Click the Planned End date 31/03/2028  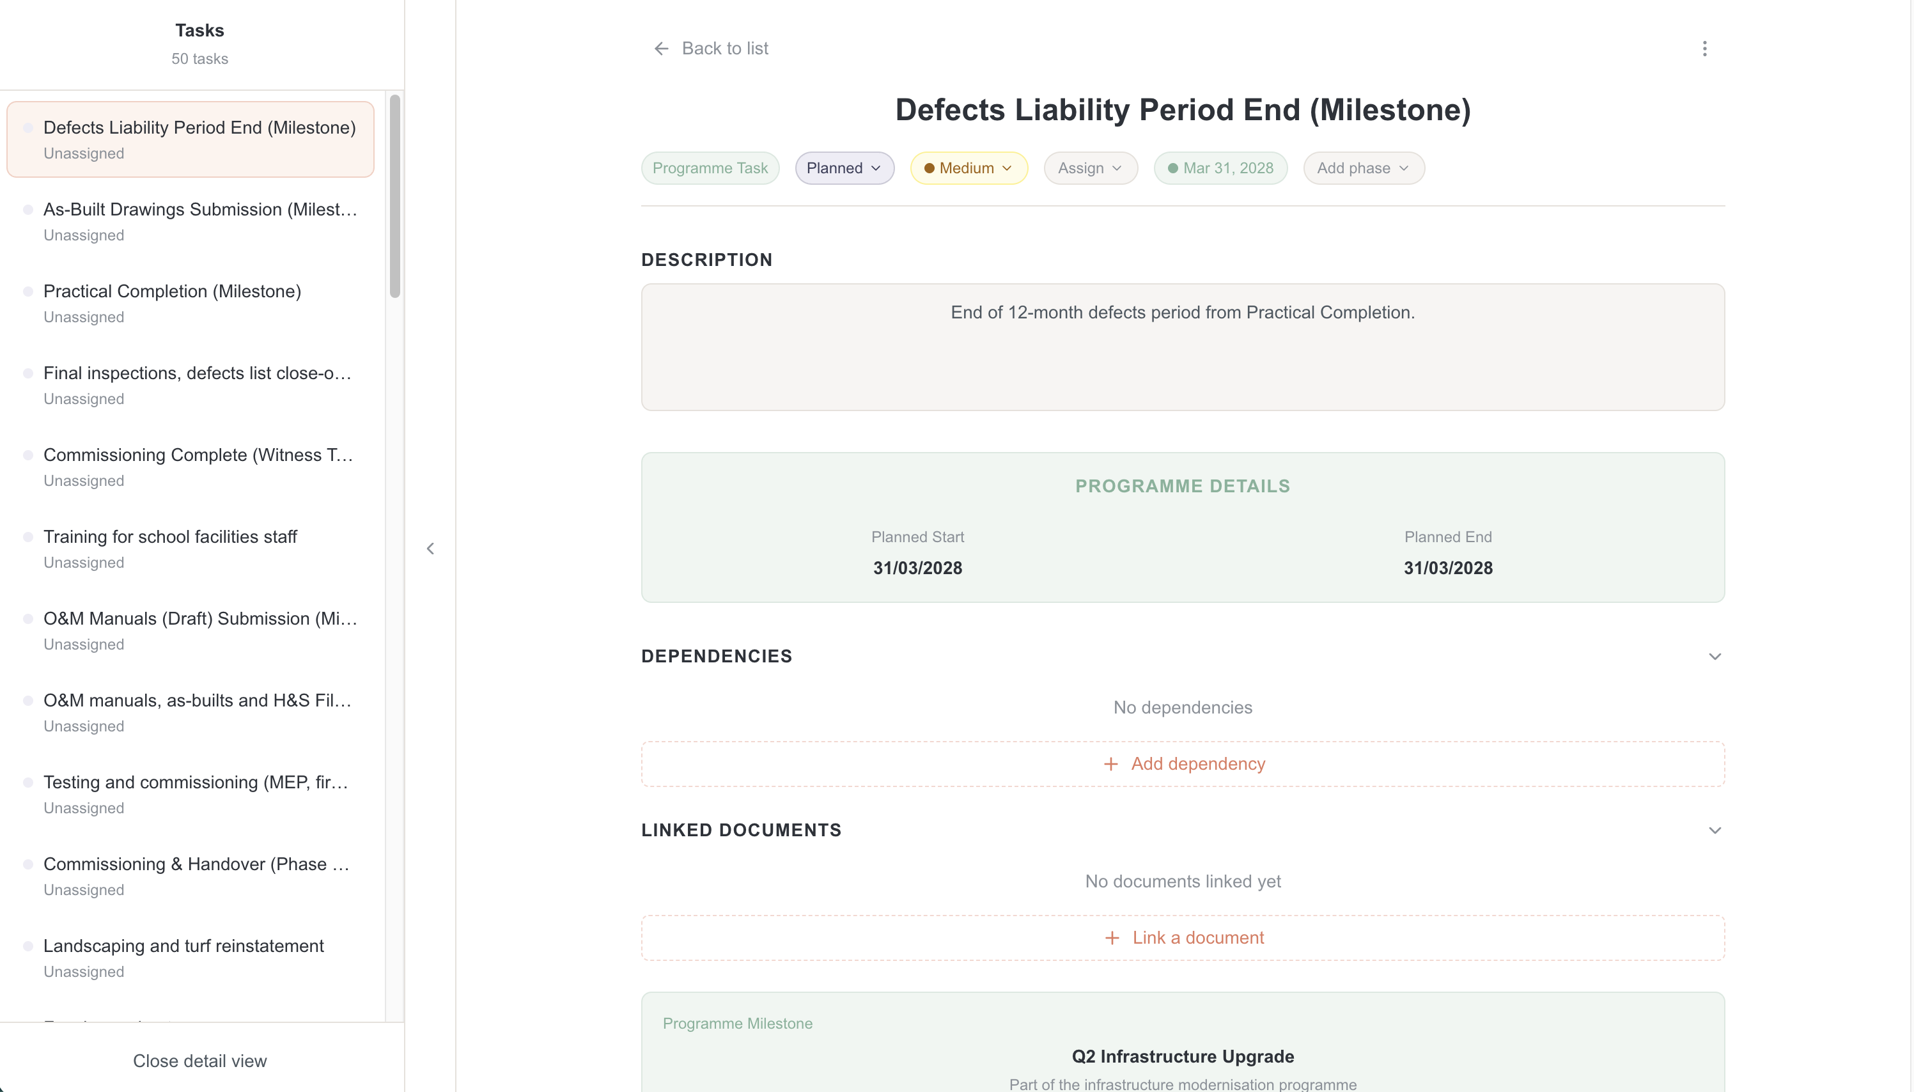point(1448,568)
